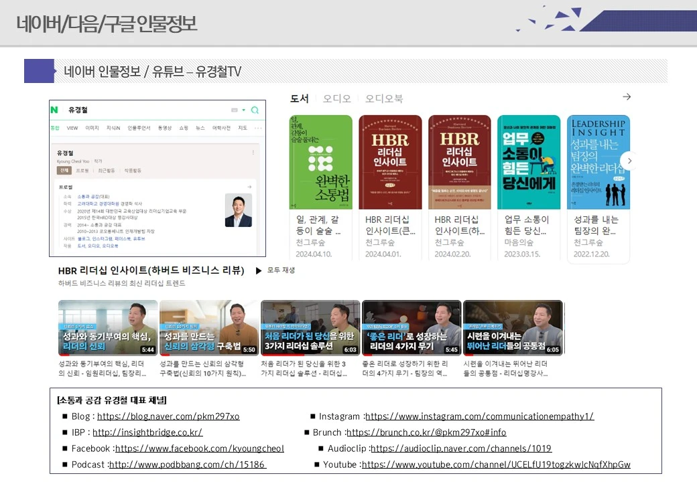Click the HBR 리더십 인사이트 playlist title

(151, 270)
